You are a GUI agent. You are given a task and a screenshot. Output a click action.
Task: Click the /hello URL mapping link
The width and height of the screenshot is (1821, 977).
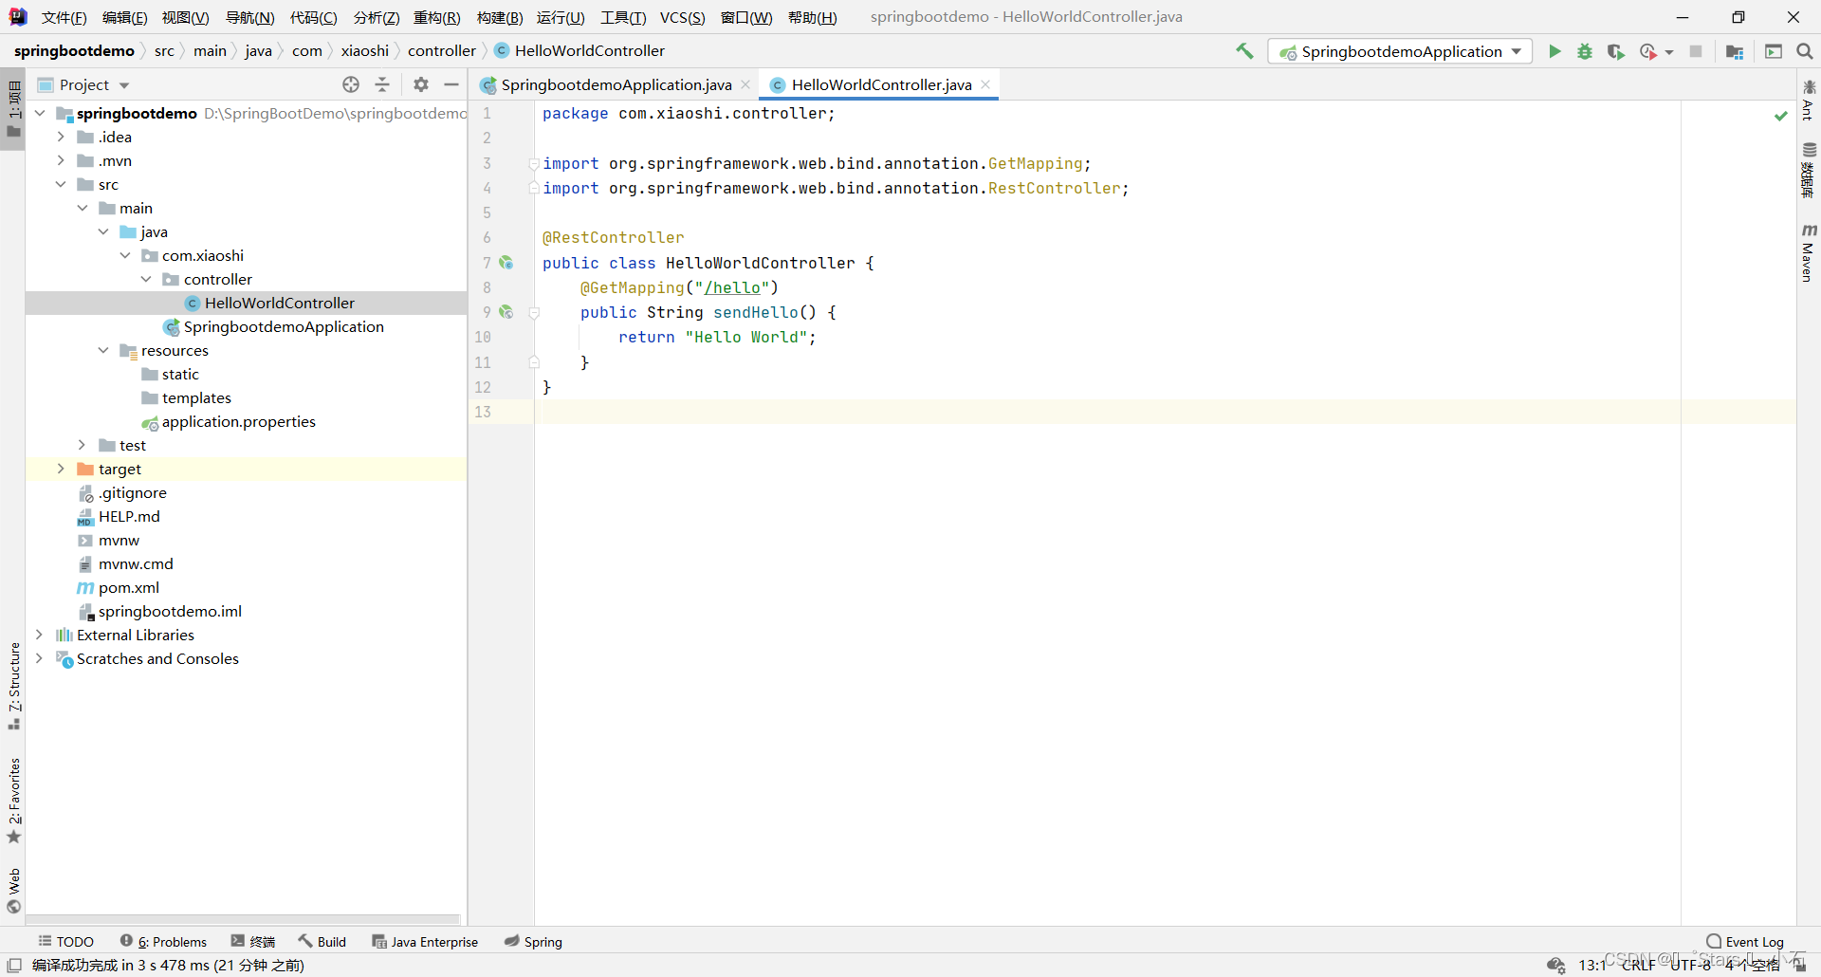click(x=732, y=287)
